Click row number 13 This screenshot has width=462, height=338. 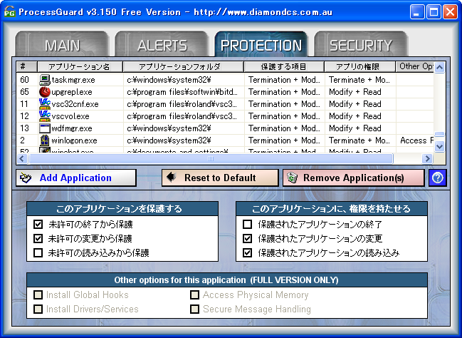click(25, 128)
